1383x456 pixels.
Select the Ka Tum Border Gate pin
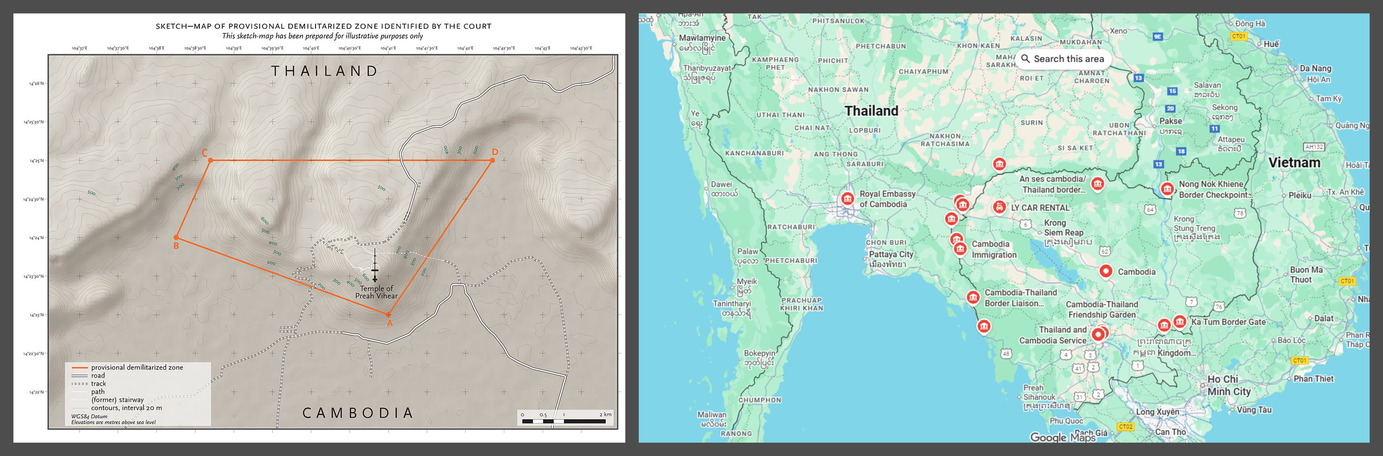1179,321
